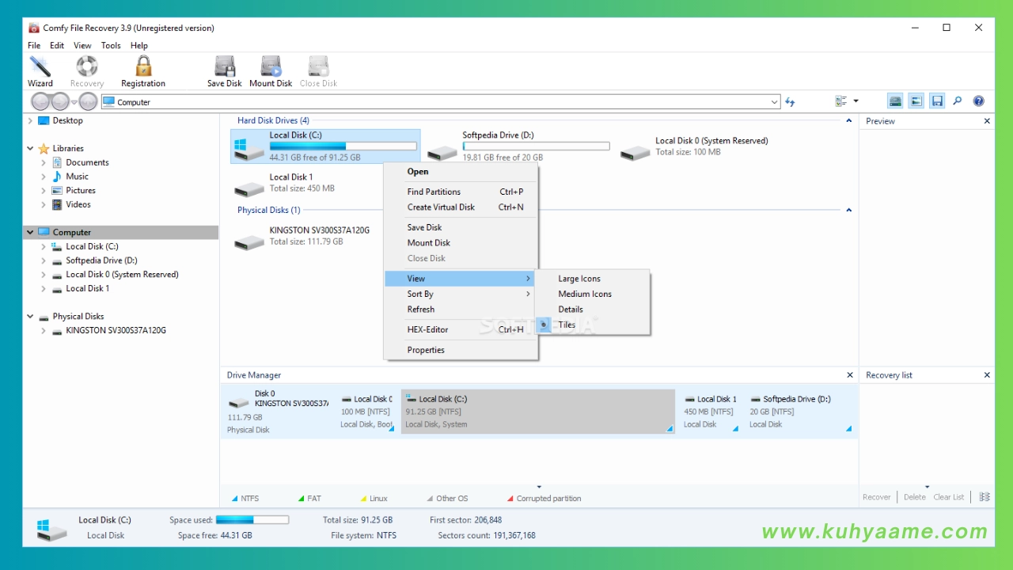1013x570 pixels.
Task: Collapse Computer tree node
Action: 30,233
